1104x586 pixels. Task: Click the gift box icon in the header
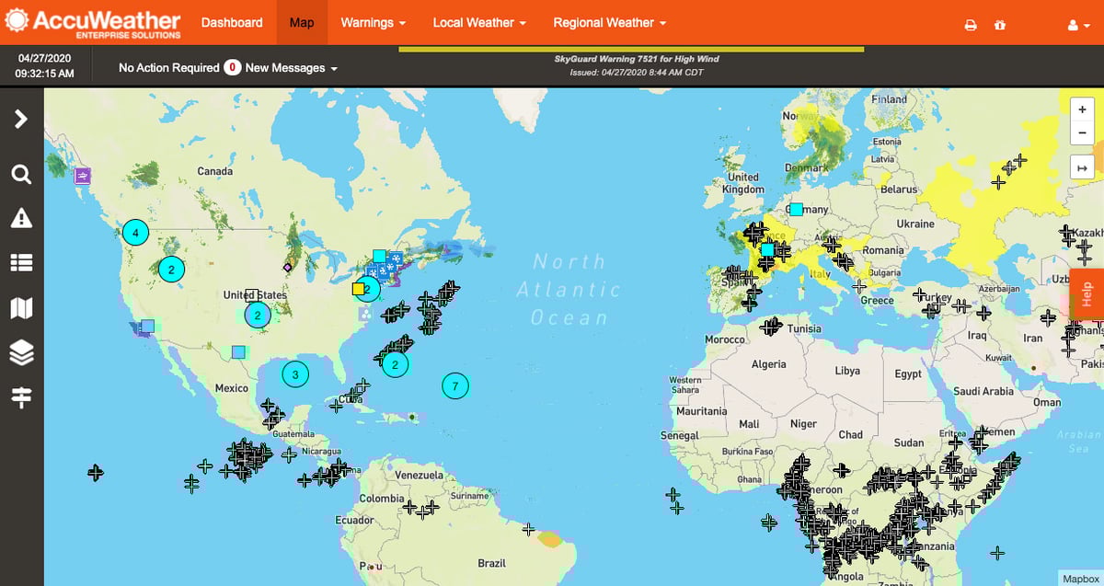point(1000,25)
